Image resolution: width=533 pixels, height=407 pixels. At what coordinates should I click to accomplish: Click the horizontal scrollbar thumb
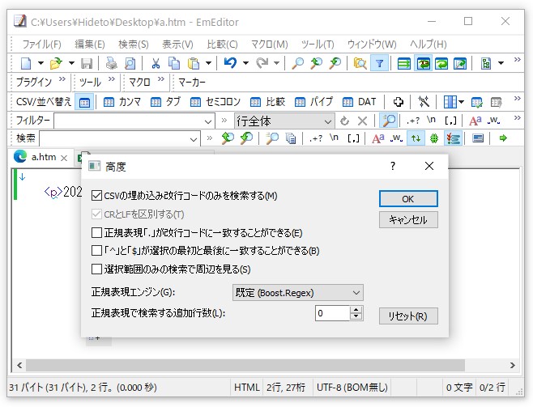[x=245, y=365]
